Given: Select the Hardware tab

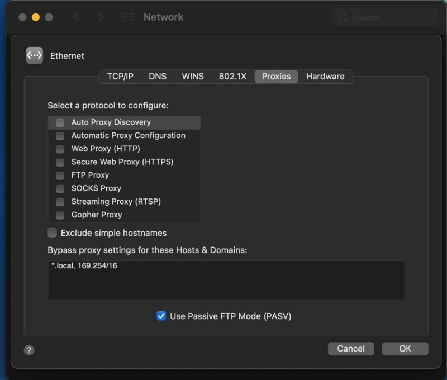Looking at the screenshot, I should (325, 77).
